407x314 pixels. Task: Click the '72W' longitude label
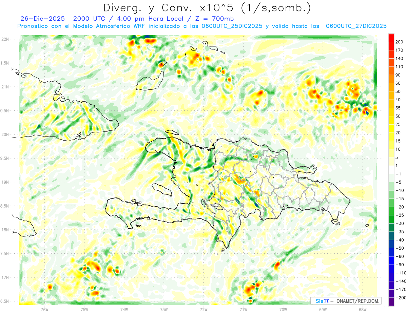coord(203,309)
